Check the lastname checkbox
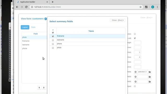 (53, 40)
